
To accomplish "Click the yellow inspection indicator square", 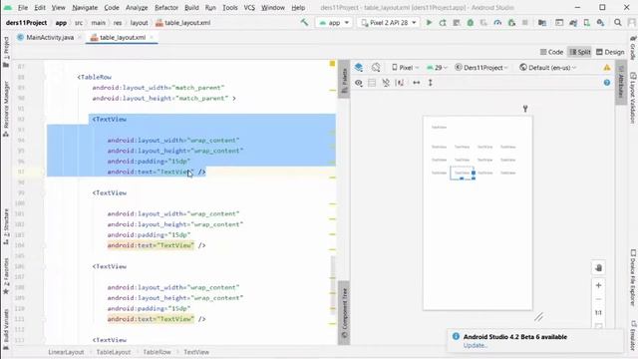I will click(332, 64).
